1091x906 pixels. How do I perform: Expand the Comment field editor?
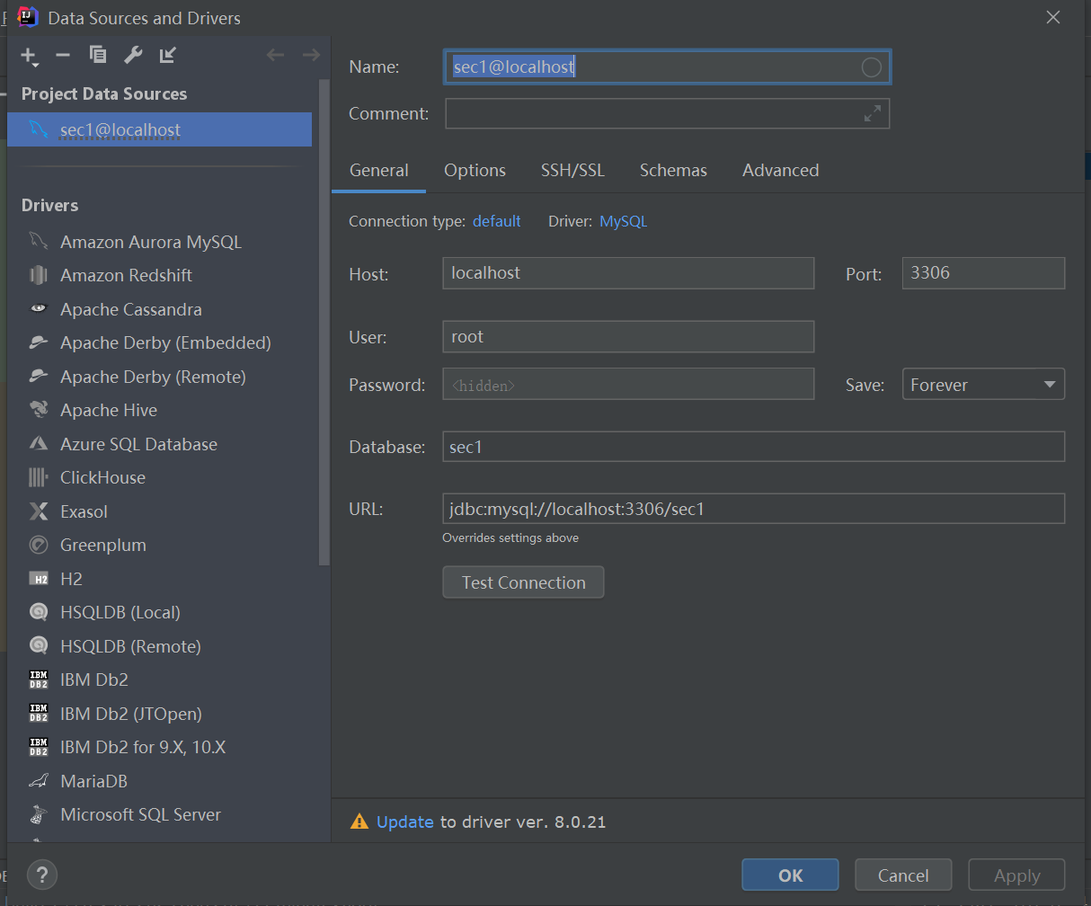873,114
